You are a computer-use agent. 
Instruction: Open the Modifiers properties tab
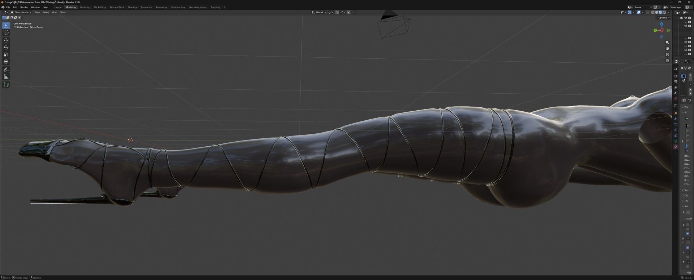click(676, 119)
